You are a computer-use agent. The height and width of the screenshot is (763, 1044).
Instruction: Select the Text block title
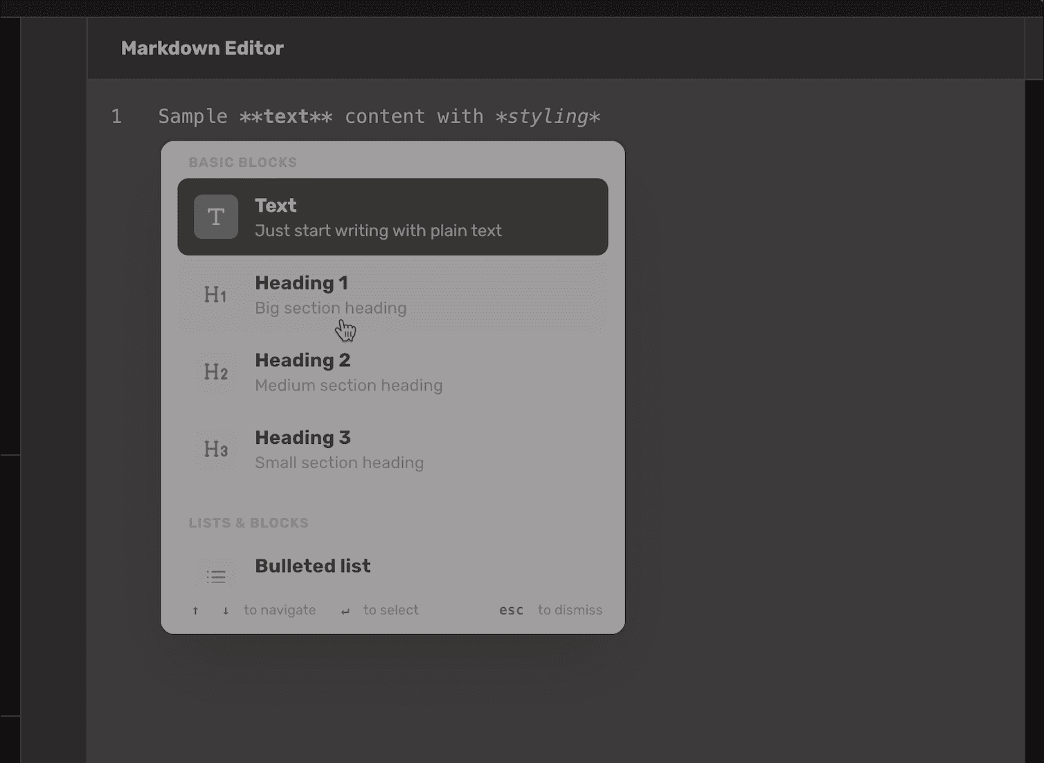point(276,206)
